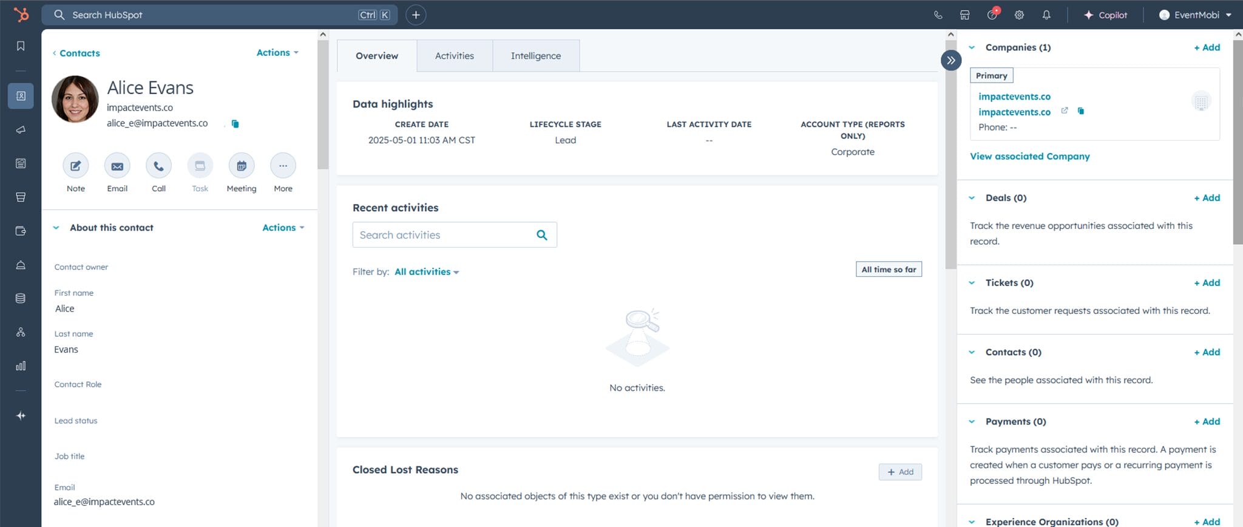Click the plus quick-create button

[416, 15]
